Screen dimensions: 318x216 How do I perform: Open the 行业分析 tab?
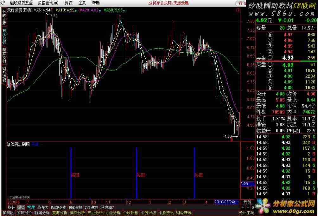click(113, 213)
